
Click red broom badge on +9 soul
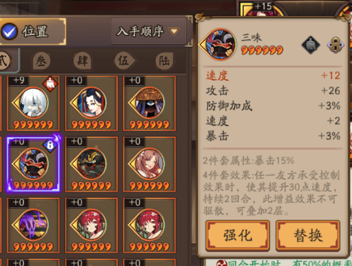[x=50, y=83]
